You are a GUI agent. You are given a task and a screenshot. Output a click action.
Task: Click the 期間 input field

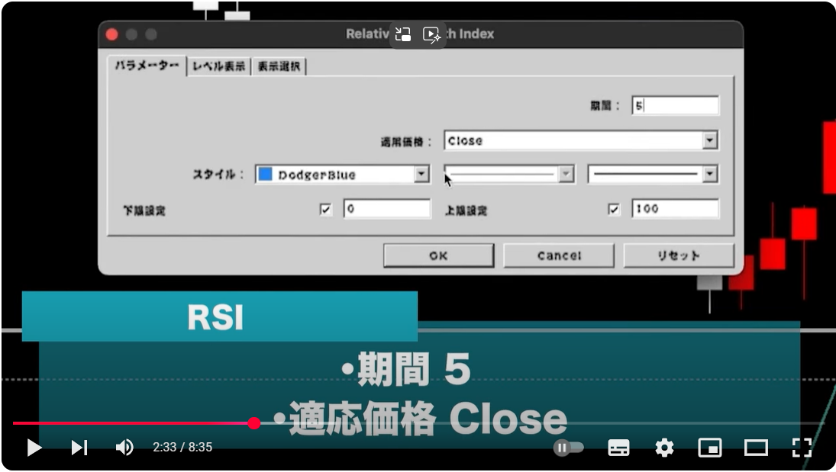675,106
